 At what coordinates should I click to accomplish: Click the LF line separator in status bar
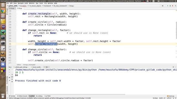pos(165,98)
